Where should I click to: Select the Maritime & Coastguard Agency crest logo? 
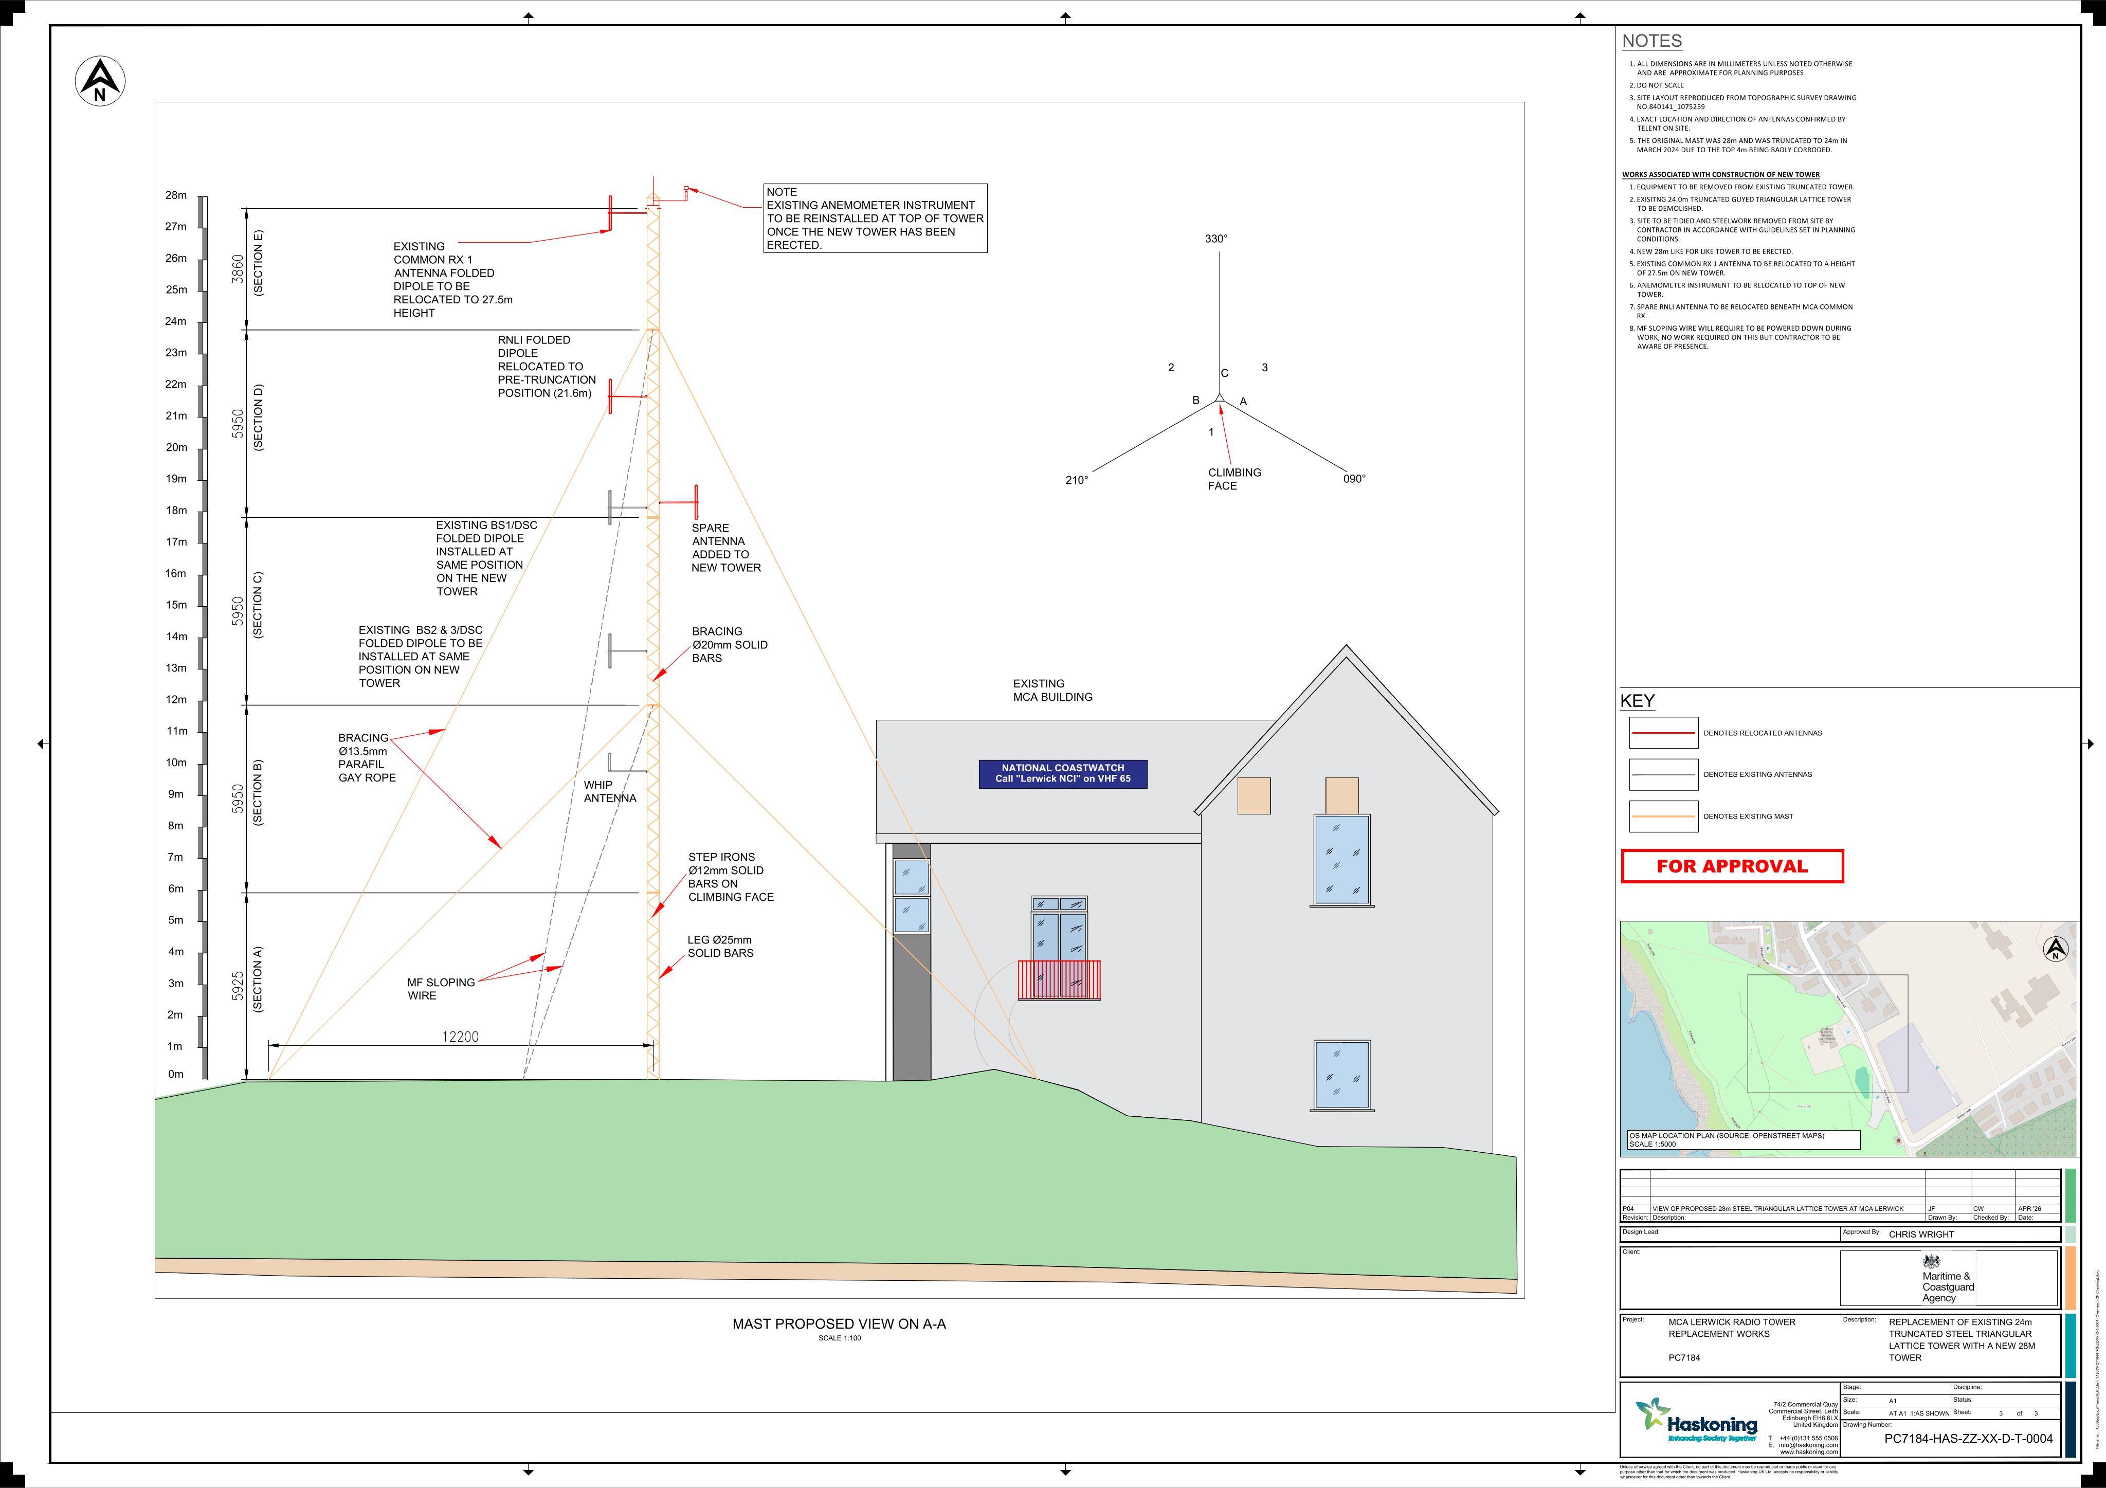tap(1948, 1278)
